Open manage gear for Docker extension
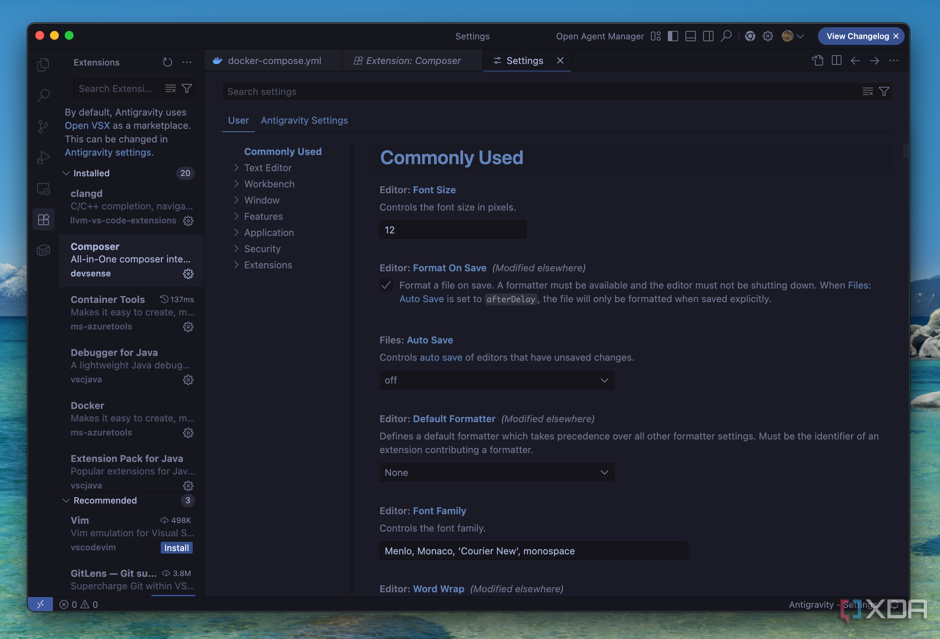Image resolution: width=940 pixels, height=639 pixels. click(x=188, y=433)
